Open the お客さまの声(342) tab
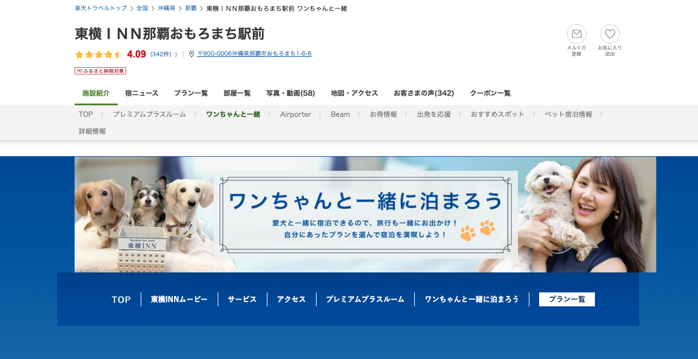The width and height of the screenshot is (698, 359). [424, 93]
